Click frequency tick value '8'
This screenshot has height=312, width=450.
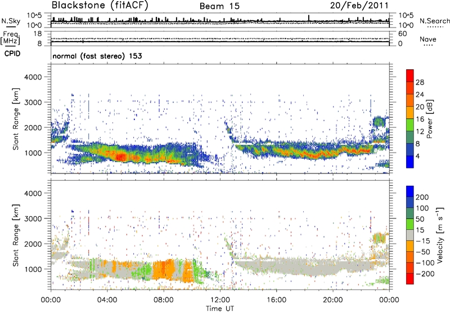[x=39, y=43]
